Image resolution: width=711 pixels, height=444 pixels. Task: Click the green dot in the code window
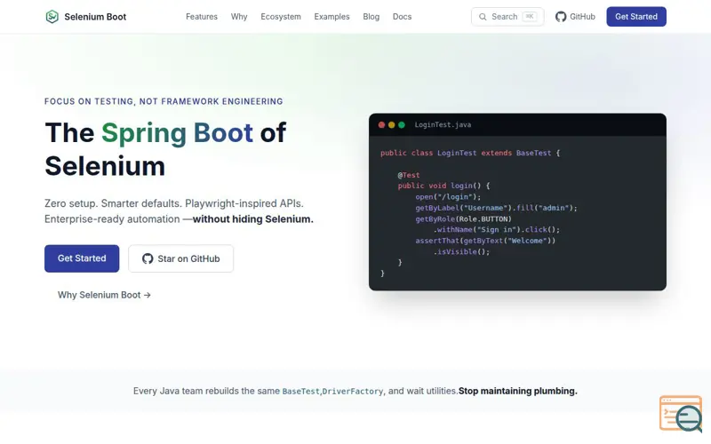(402, 124)
